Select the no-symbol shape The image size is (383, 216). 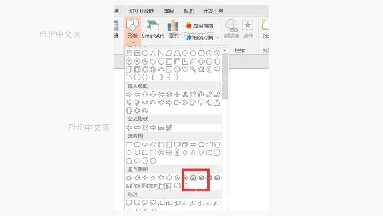(x=153, y=69)
